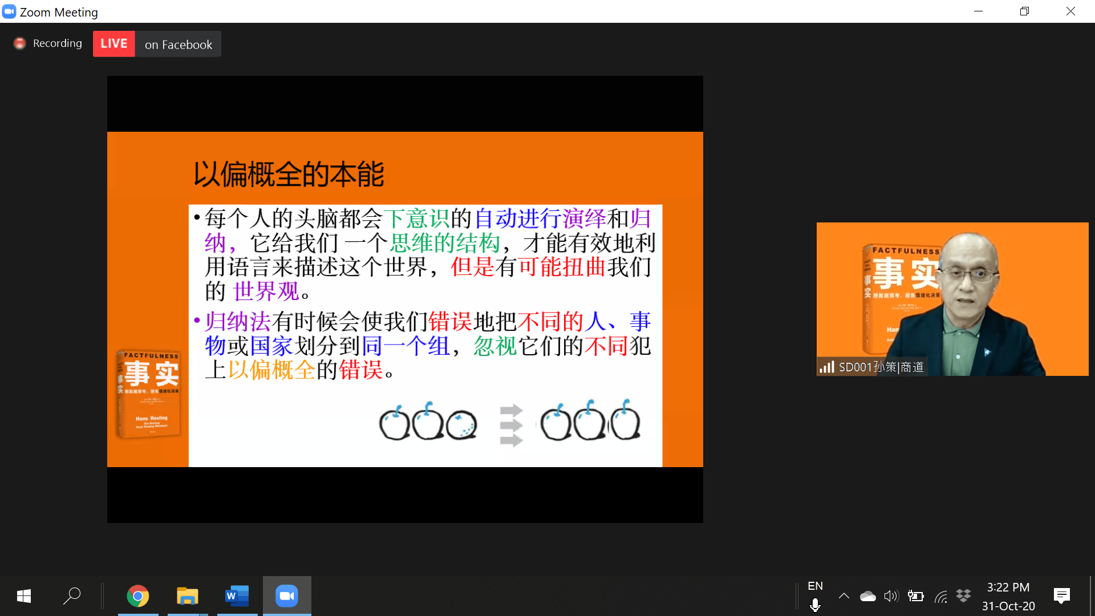The height and width of the screenshot is (616, 1095).
Task: Switch EN input language indicator
Action: tap(815, 586)
